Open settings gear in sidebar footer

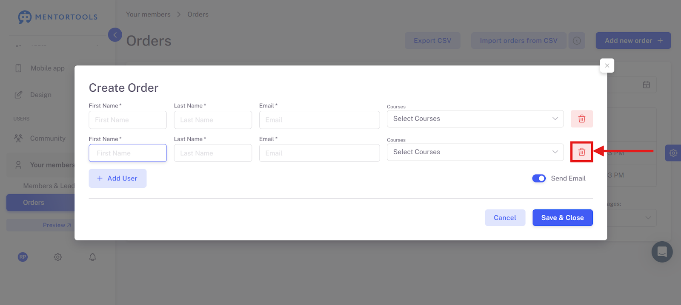click(x=58, y=257)
